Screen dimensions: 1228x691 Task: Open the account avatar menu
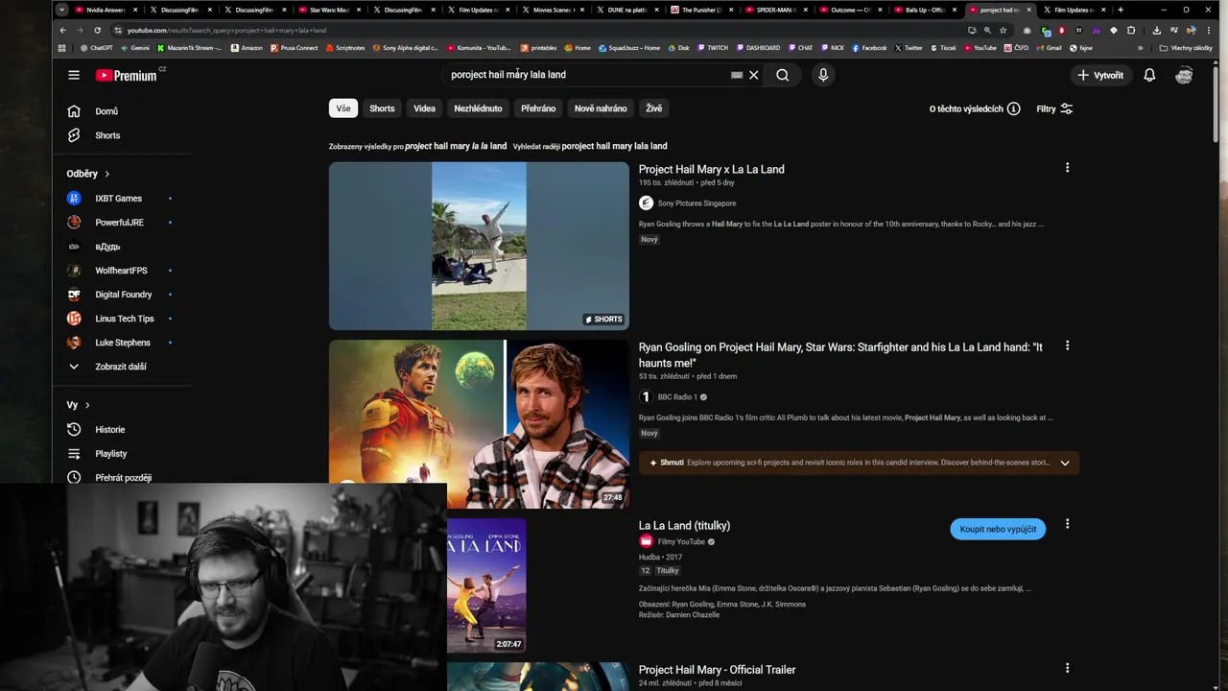coord(1184,75)
